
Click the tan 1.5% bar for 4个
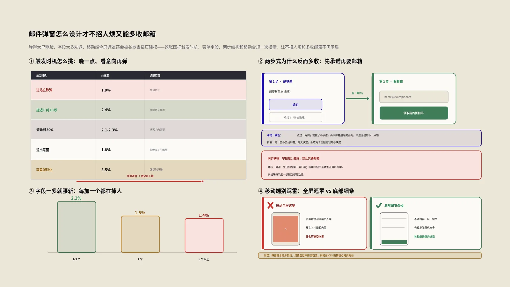(x=140, y=234)
